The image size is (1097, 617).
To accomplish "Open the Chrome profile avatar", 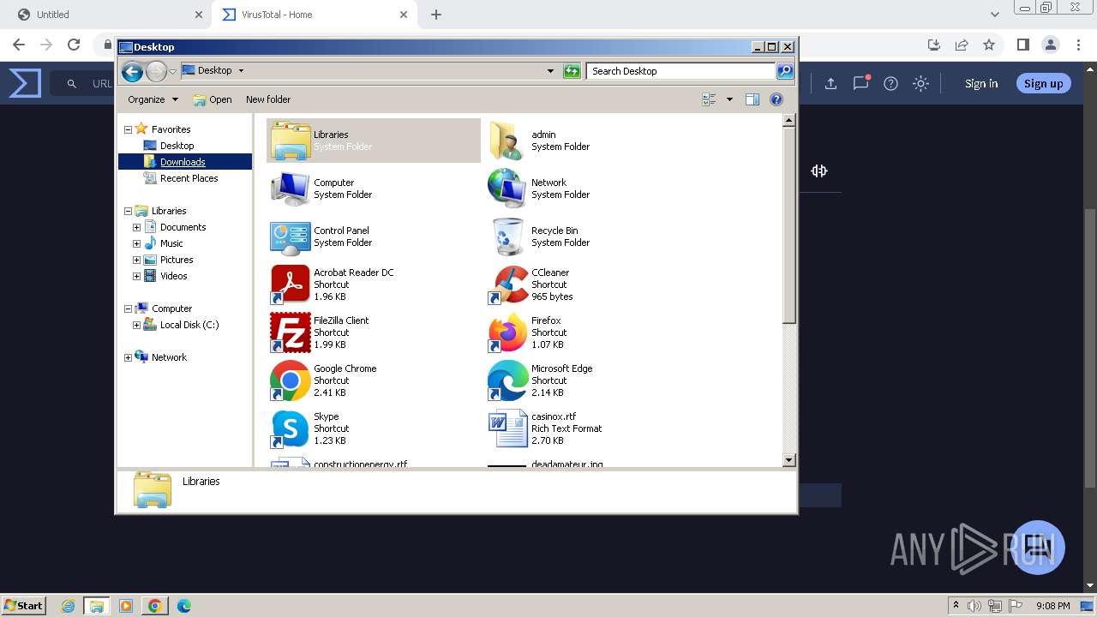I will [x=1051, y=45].
